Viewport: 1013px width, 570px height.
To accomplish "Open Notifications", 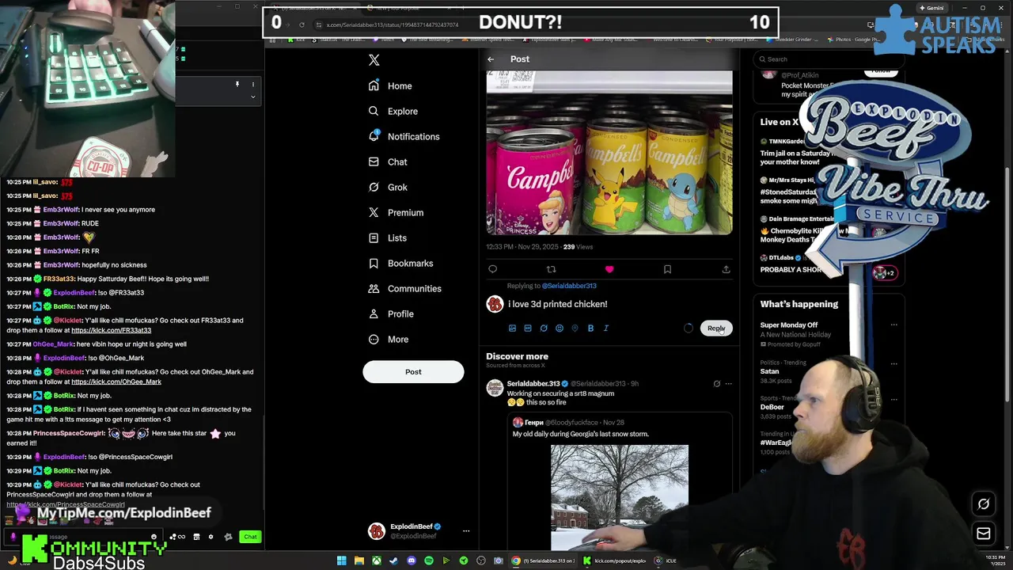I will 404,136.
